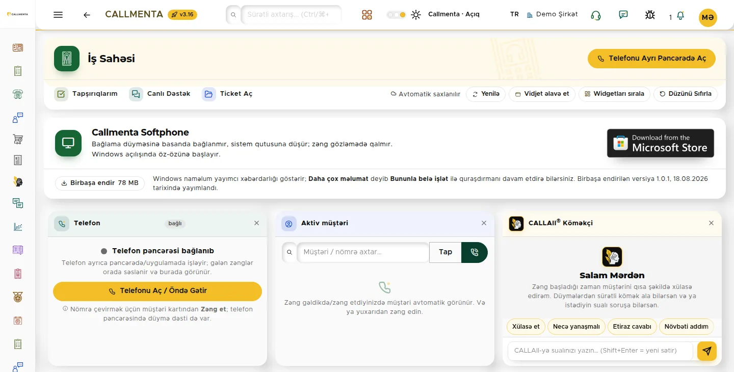Click the Aktiv müştəri user icon
This screenshot has height=372, width=734.
[x=289, y=223]
